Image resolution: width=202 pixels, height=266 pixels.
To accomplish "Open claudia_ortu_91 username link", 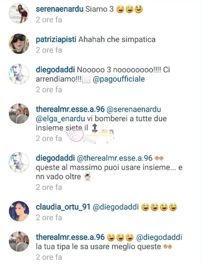I will coord(63,207).
